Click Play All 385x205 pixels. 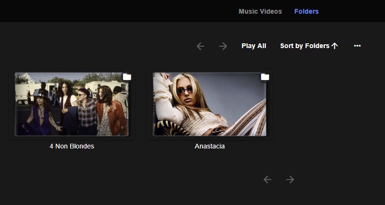pyautogui.click(x=254, y=46)
